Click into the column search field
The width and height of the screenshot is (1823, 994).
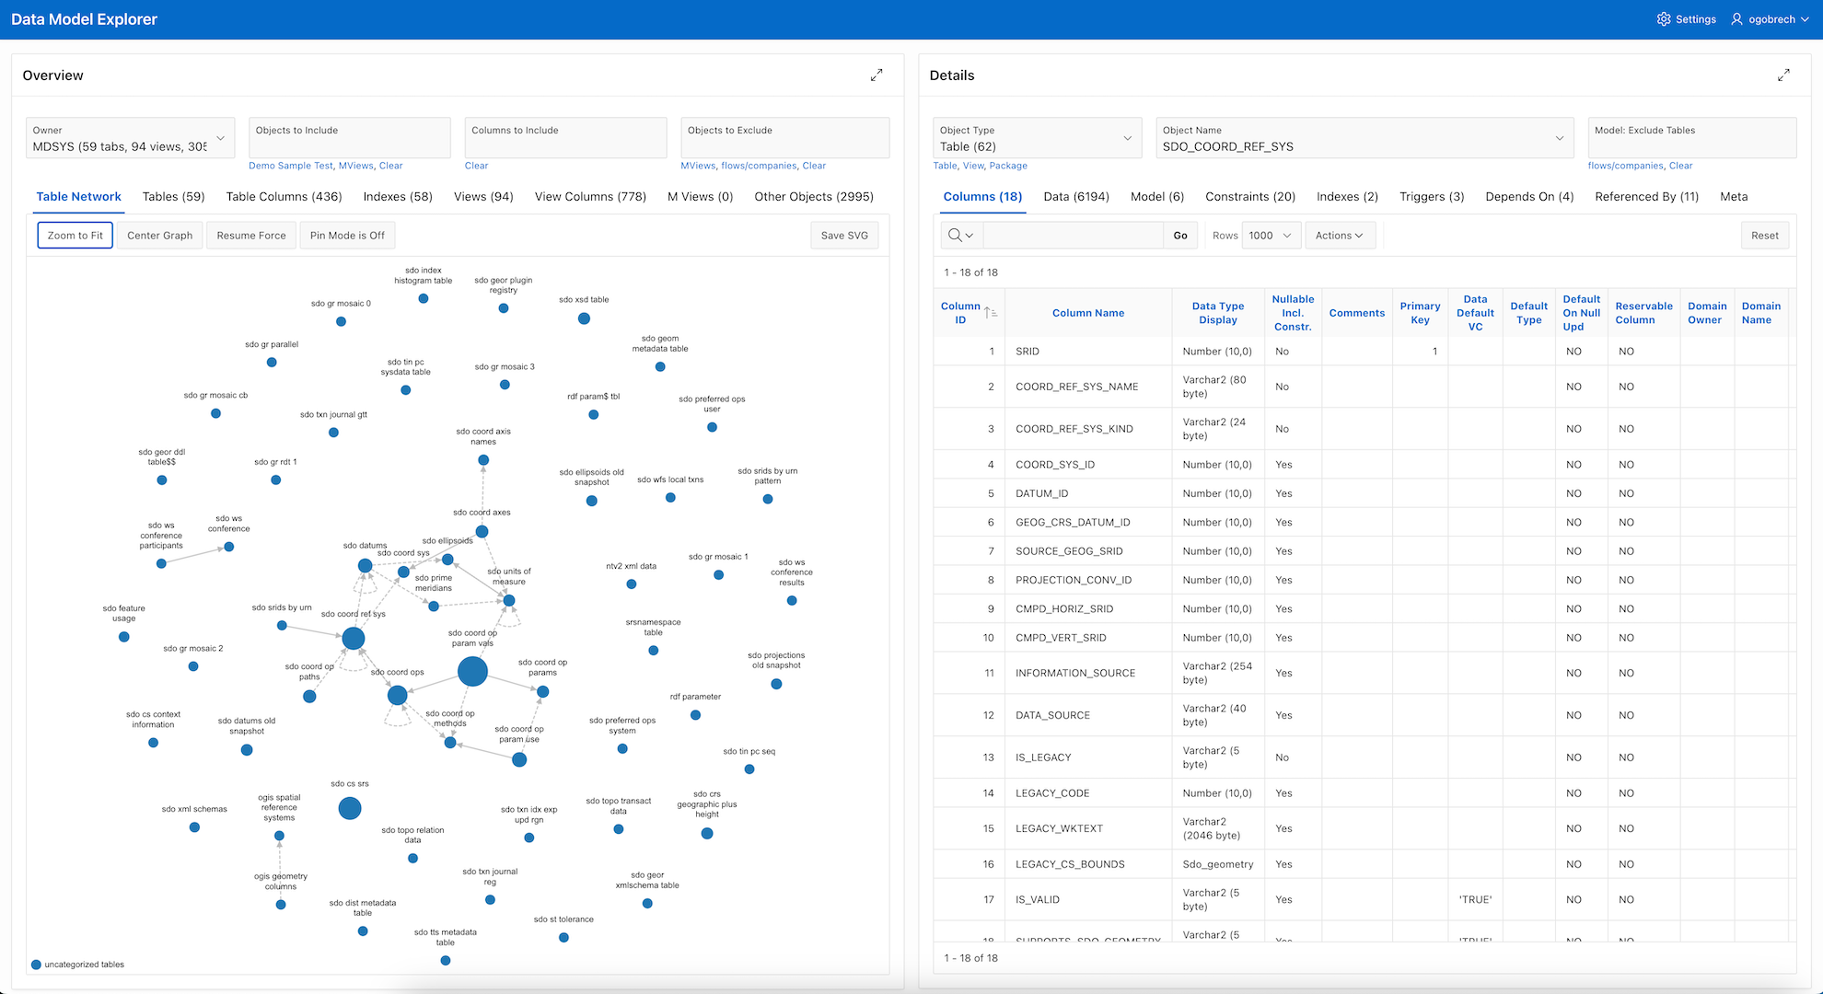(x=1072, y=236)
